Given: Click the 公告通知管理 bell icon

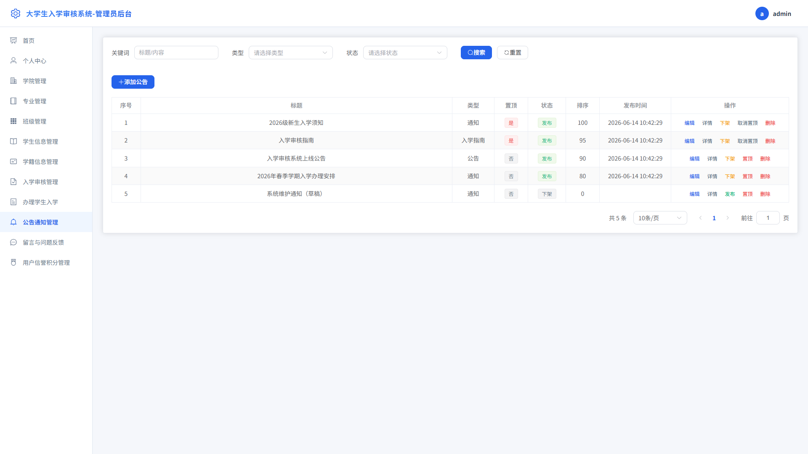Looking at the screenshot, I should [13, 222].
